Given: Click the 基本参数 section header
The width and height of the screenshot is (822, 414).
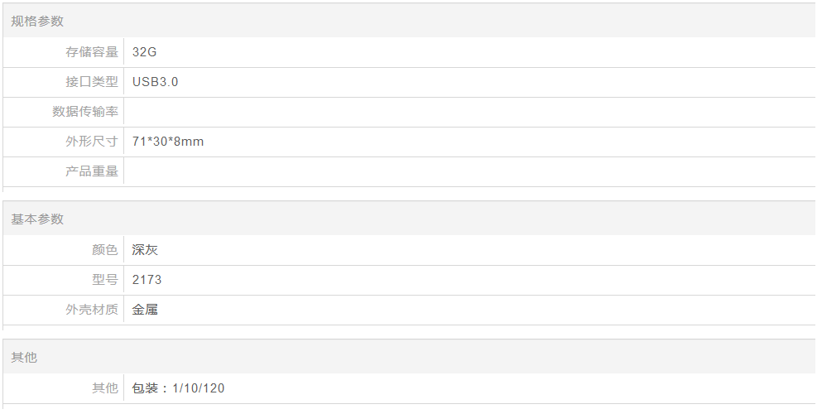Looking at the screenshot, I should 37,219.
